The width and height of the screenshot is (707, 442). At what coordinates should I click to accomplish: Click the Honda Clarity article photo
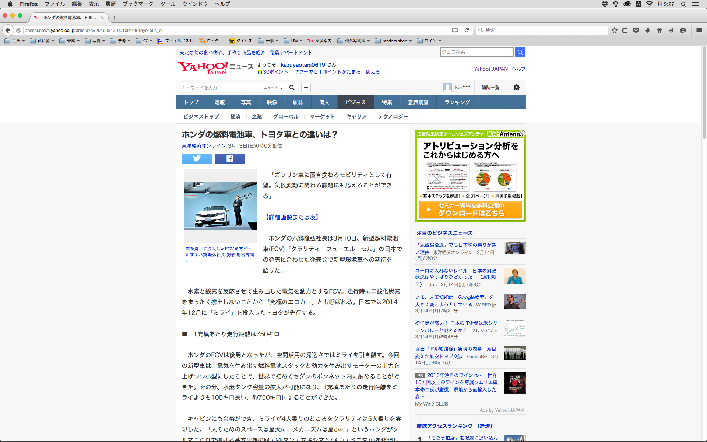pyautogui.click(x=220, y=206)
